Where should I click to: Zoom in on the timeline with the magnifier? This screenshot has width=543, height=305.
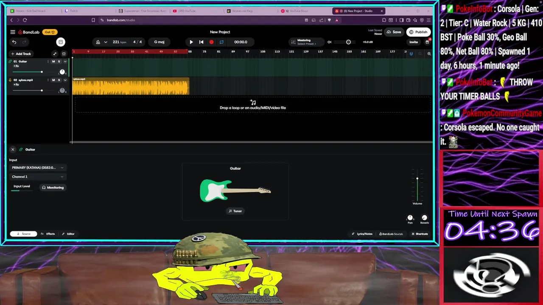(429, 54)
